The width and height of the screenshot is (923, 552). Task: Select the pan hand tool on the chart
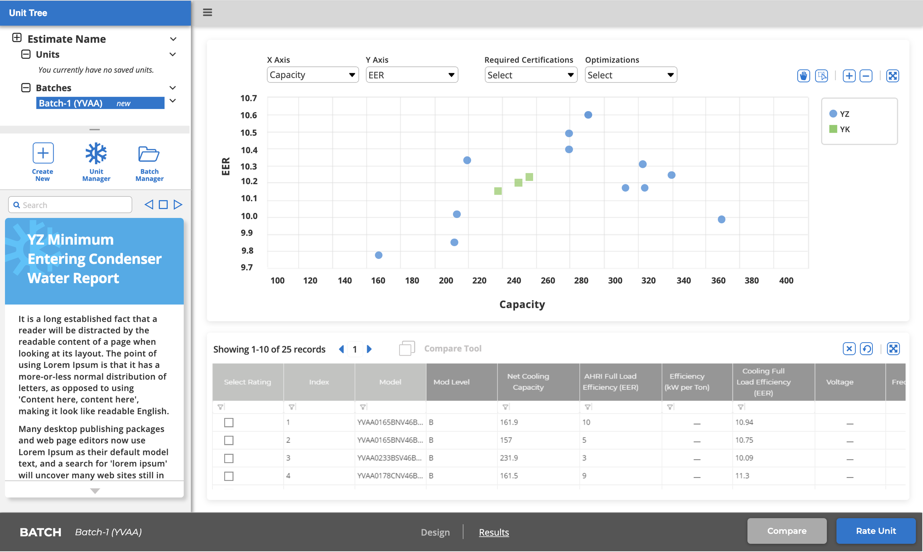coord(803,76)
